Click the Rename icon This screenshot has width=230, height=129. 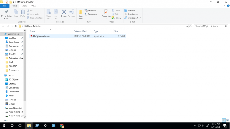pyautogui.click(x=72, y=12)
